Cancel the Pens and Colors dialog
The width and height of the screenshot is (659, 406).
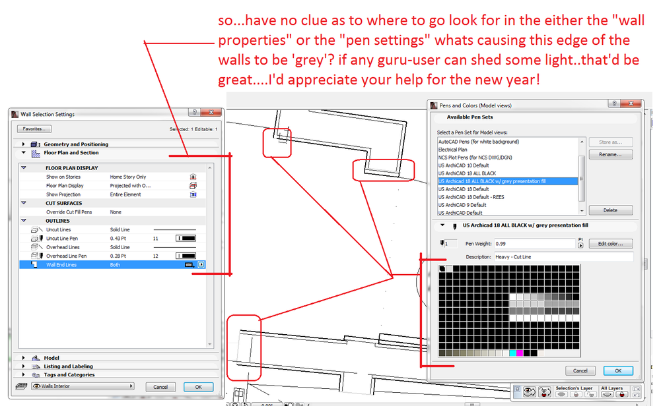[x=580, y=371]
